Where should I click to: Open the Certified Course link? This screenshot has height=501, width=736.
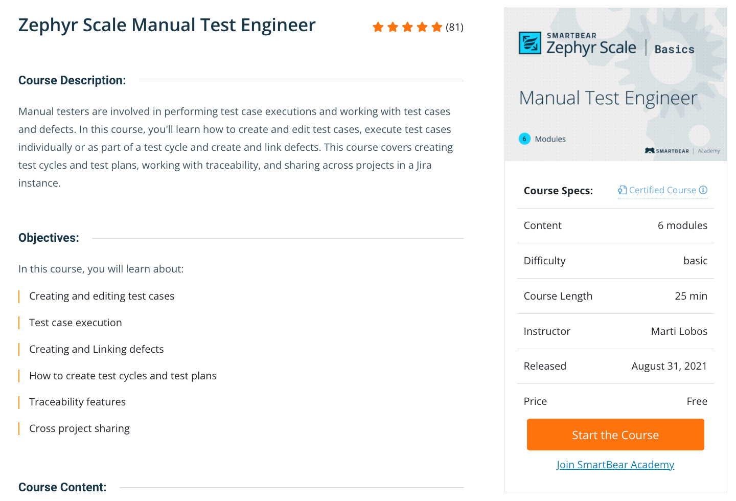pyautogui.click(x=662, y=190)
